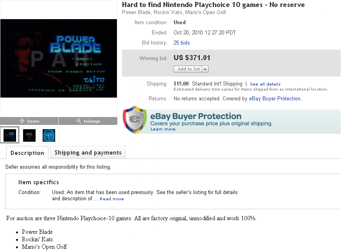Click the Zoom button label

33,121
